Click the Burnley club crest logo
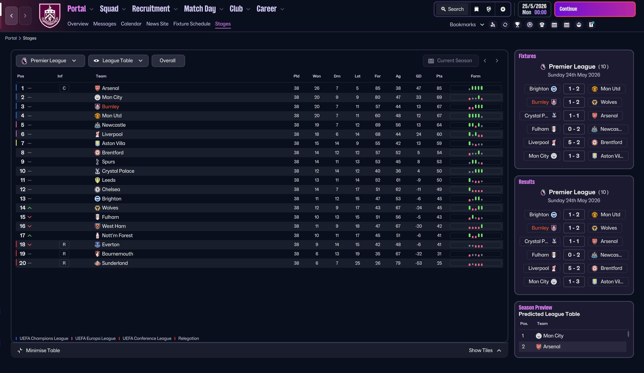The image size is (644, 373). click(x=50, y=15)
